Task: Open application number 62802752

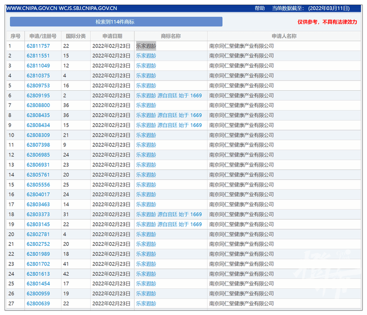Action: coord(38,244)
